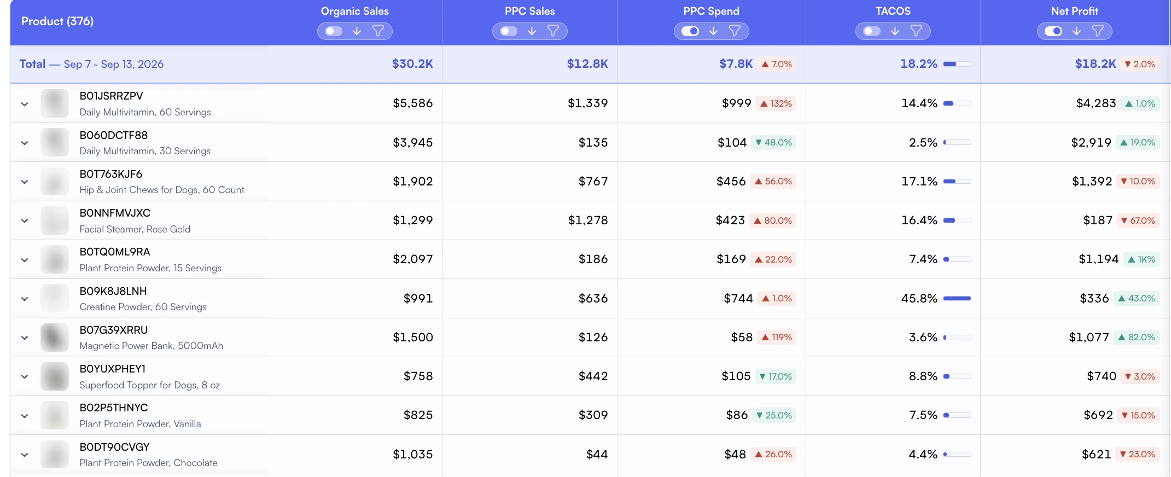Expand the B0TQ0ML9RA product row

25,260
